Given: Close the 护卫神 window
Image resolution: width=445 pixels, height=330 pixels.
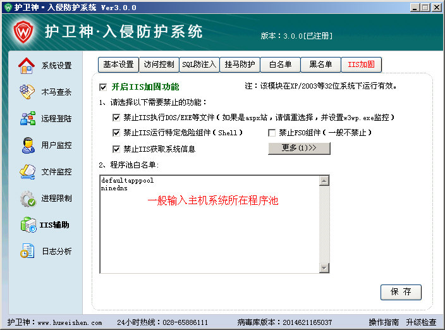Looking at the screenshot, I should point(437,8).
